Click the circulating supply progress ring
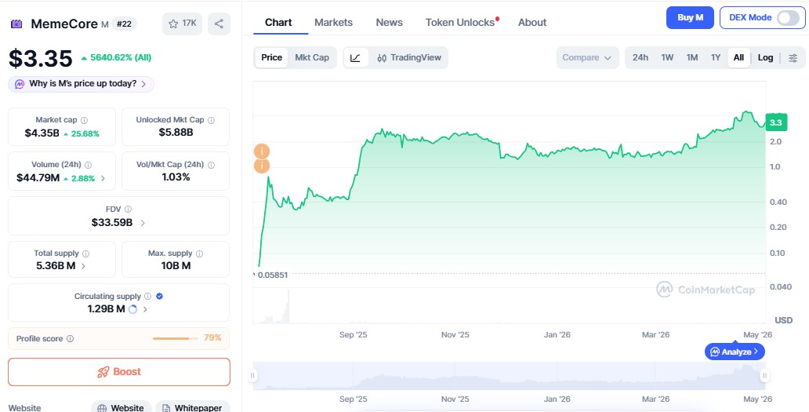The width and height of the screenshot is (809, 412). [132, 309]
